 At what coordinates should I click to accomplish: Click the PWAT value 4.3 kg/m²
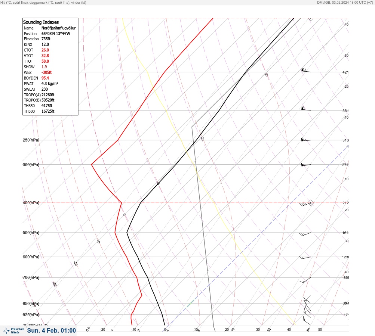tap(50, 84)
